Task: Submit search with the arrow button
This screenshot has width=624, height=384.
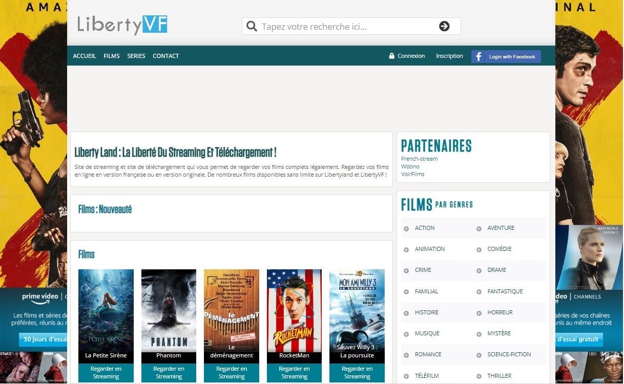Action: (x=444, y=26)
